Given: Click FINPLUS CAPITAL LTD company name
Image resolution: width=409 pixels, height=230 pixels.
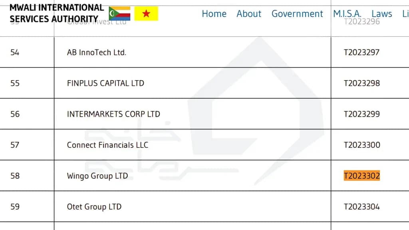Looking at the screenshot, I should click(x=105, y=83).
